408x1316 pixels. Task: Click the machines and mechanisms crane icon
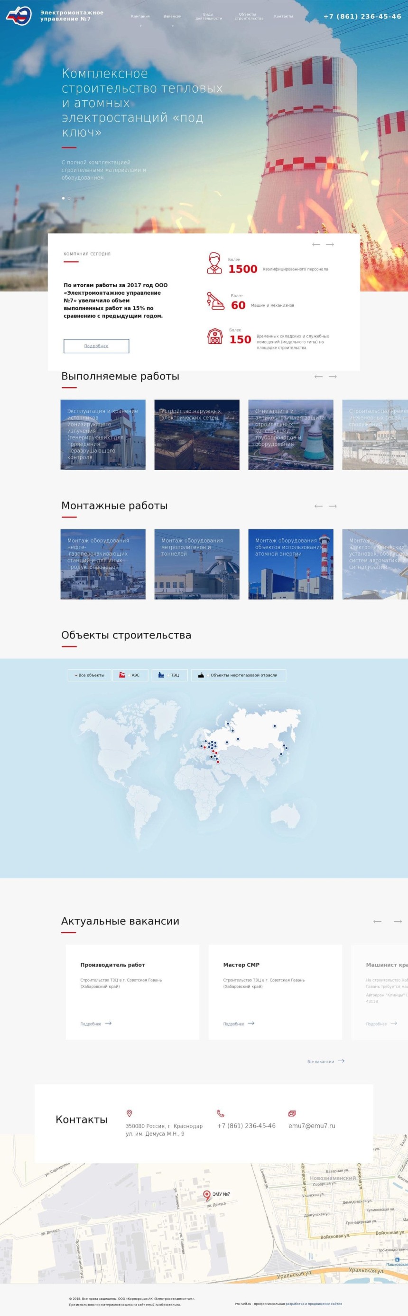point(215,300)
